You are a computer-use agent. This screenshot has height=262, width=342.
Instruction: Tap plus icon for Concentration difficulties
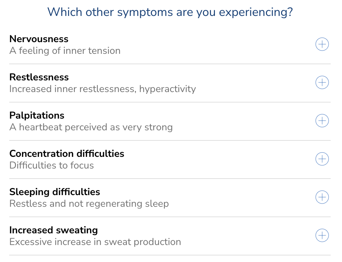click(x=322, y=159)
